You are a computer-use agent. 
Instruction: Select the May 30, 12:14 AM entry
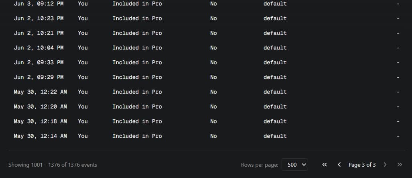(207, 136)
